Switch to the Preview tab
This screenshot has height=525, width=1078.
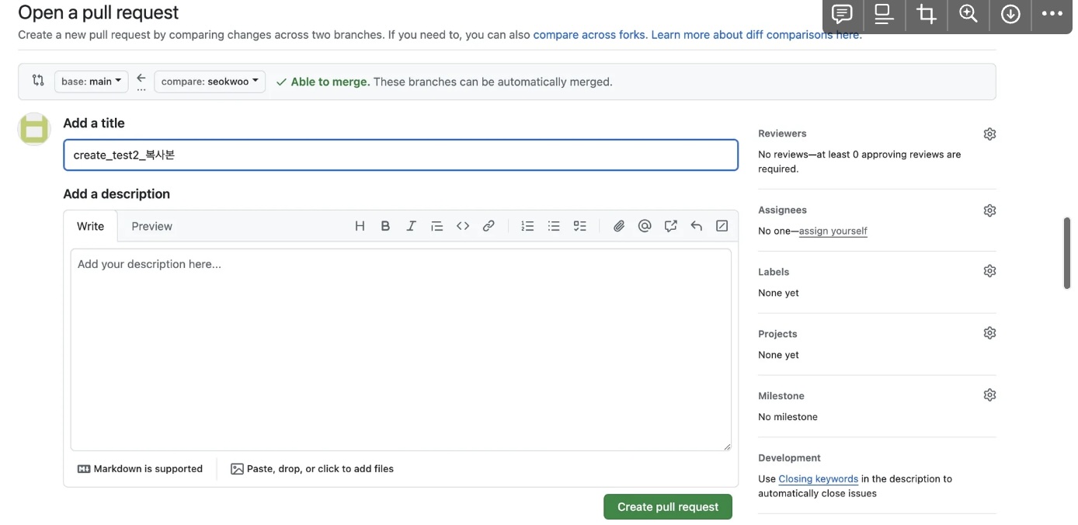point(151,226)
